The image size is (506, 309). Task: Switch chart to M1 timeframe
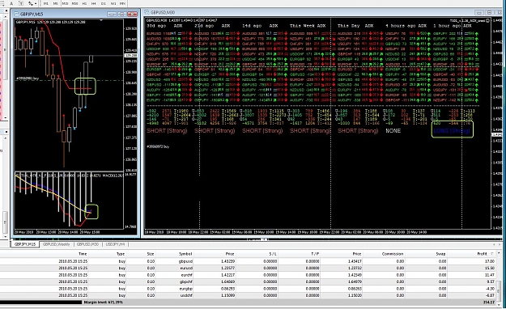tap(46, 3)
